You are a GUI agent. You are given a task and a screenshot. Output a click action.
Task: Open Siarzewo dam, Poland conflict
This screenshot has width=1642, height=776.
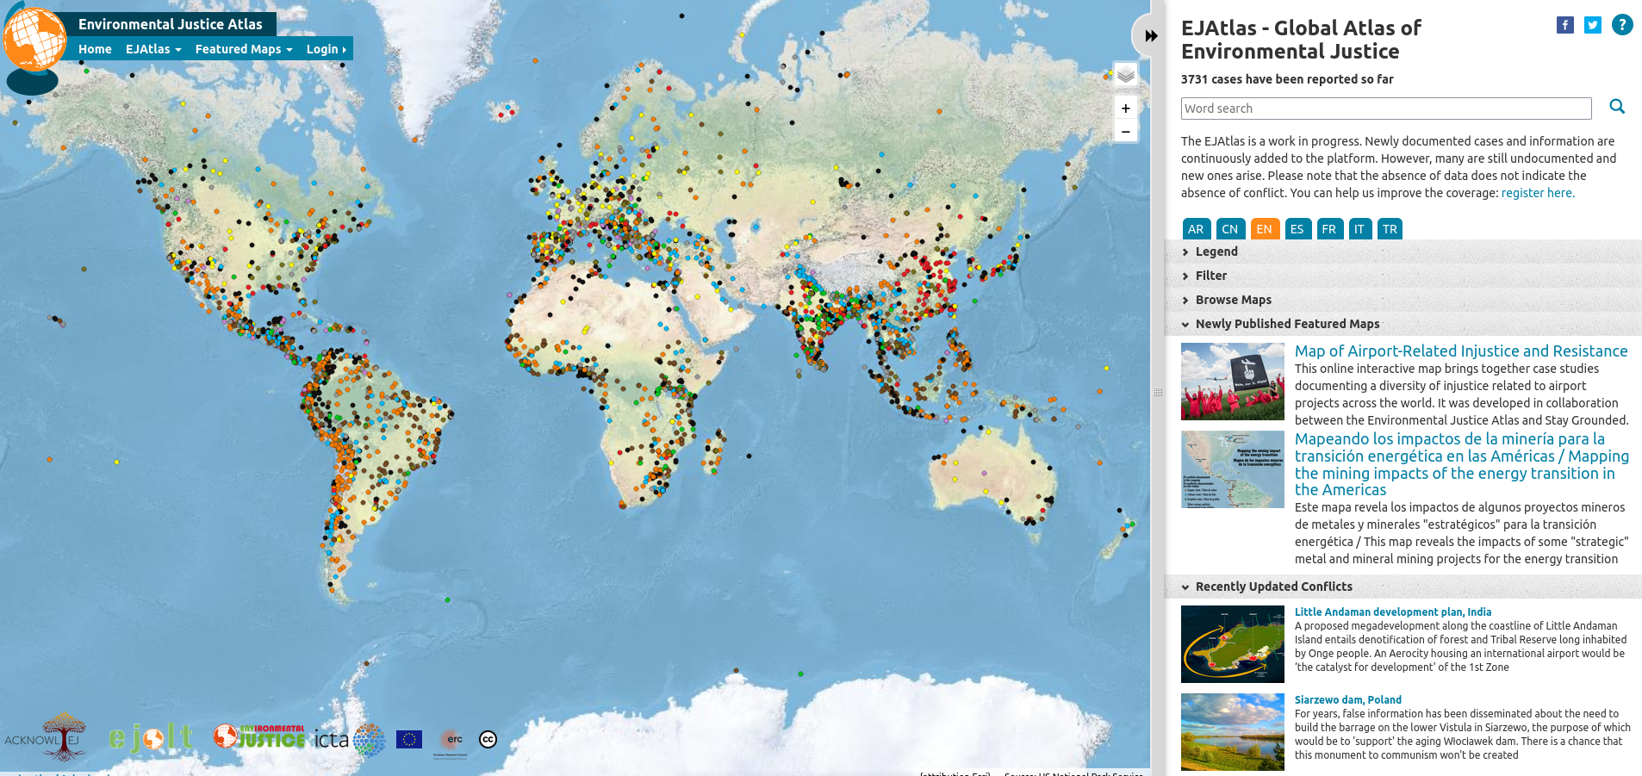pyautogui.click(x=1348, y=699)
